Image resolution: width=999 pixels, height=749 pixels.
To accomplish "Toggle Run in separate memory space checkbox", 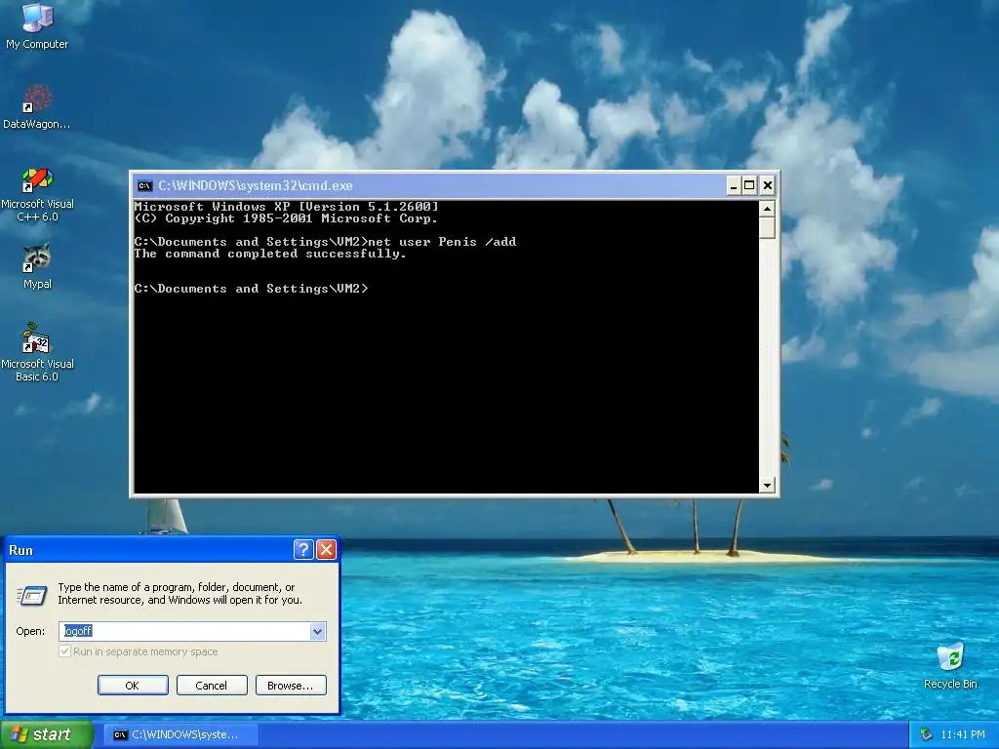I will tap(64, 651).
